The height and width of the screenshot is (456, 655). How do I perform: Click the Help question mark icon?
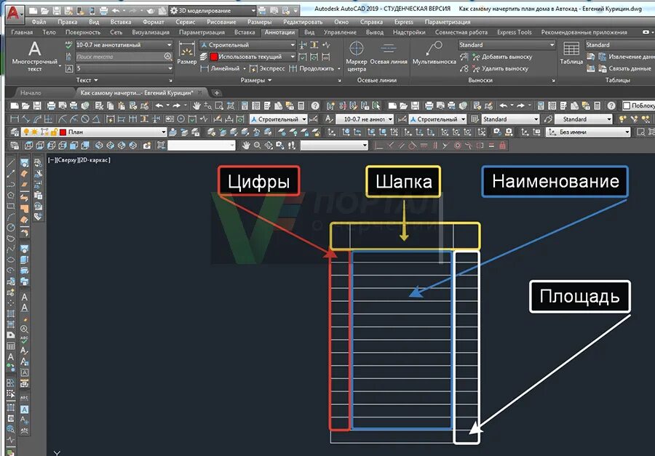(315, 106)
